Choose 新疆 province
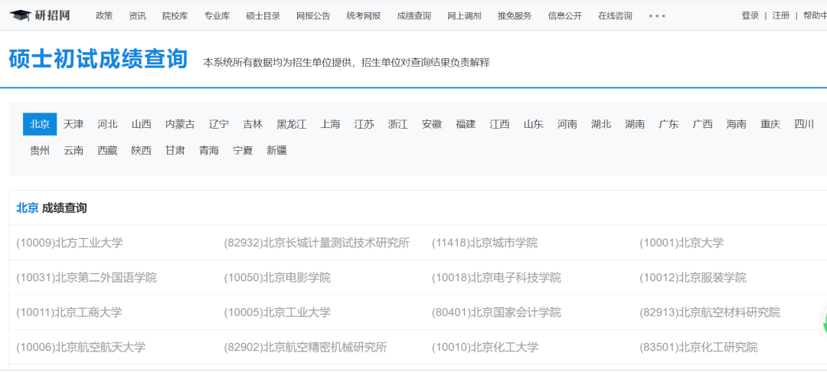Viewport: 827px width, 373px height. pyautogui.click(x=276, y=150)
